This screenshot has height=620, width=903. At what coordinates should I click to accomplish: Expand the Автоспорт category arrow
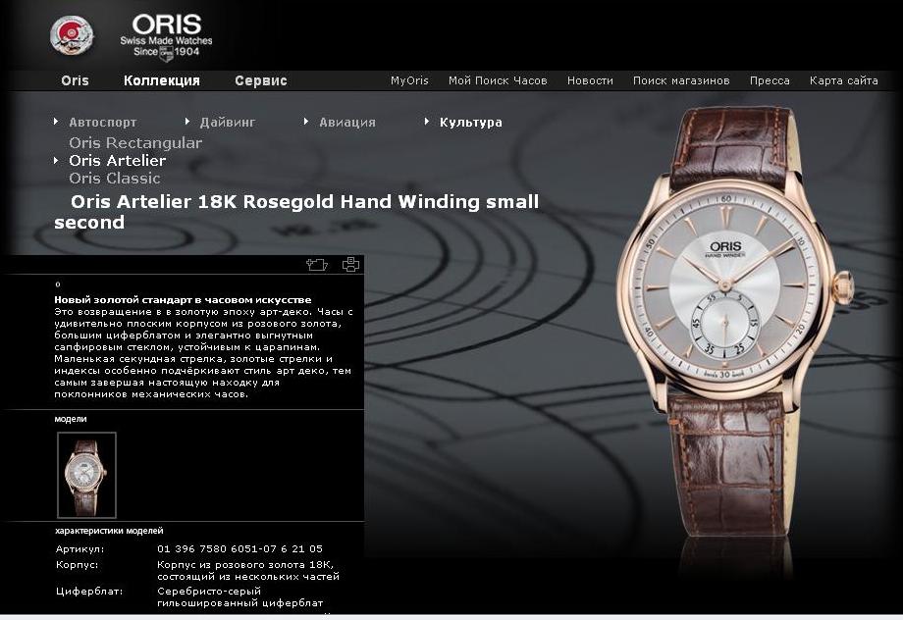(x=56, y=122)
